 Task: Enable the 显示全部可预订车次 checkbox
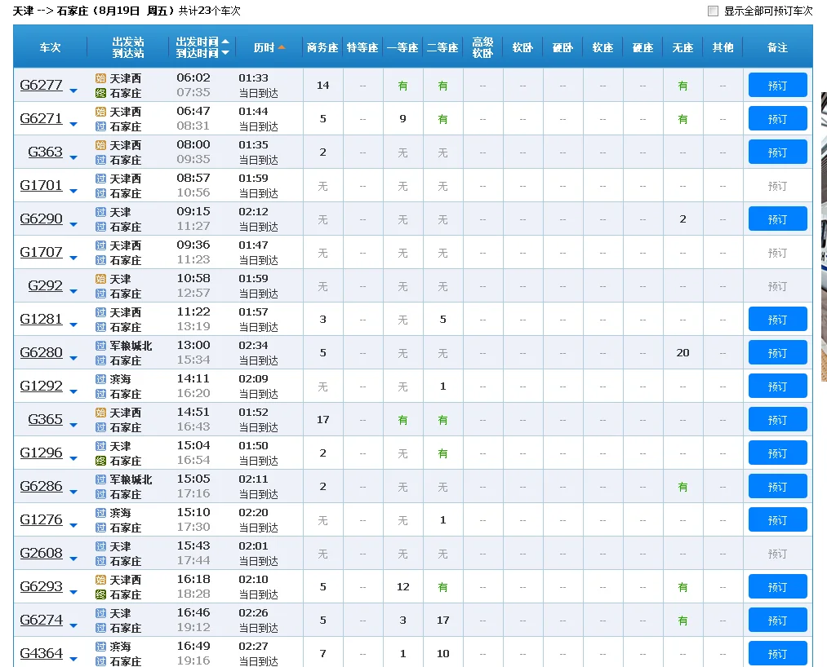[x=713, y=11]
